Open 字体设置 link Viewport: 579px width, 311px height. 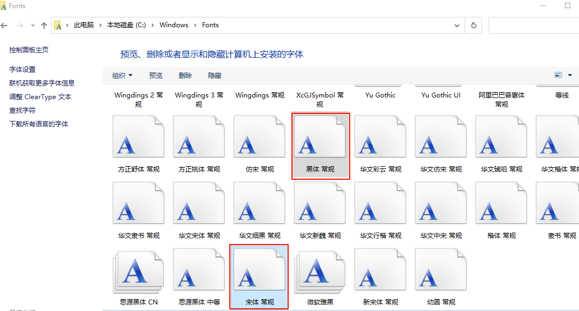(x=22, y=69)
